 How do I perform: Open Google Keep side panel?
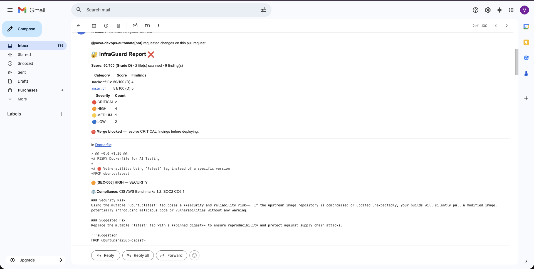point(526,42)
